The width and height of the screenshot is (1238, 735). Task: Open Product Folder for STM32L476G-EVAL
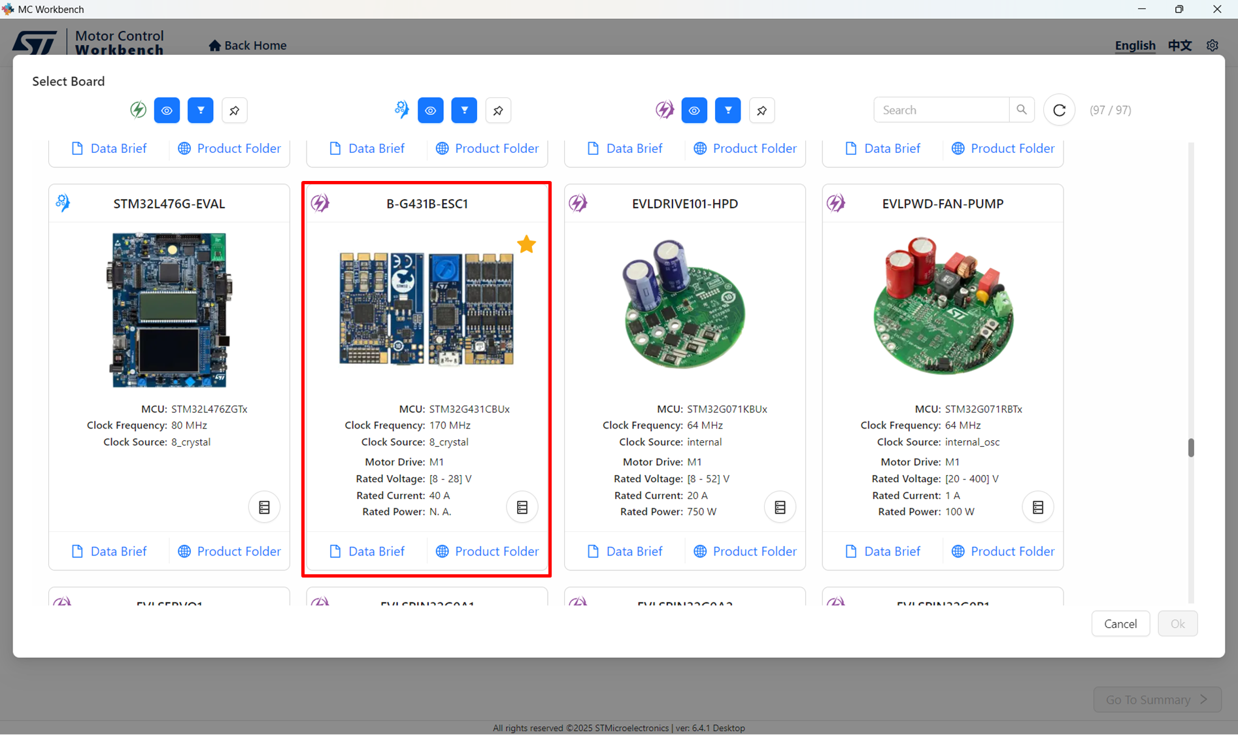point(229,551)
